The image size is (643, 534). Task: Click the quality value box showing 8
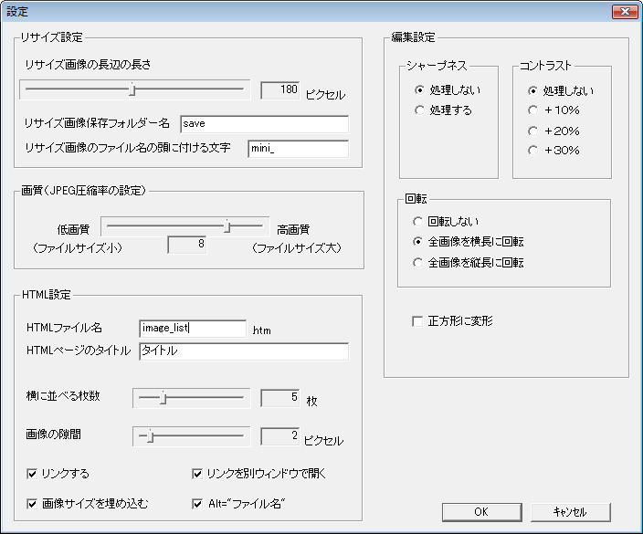click(187, 245)
